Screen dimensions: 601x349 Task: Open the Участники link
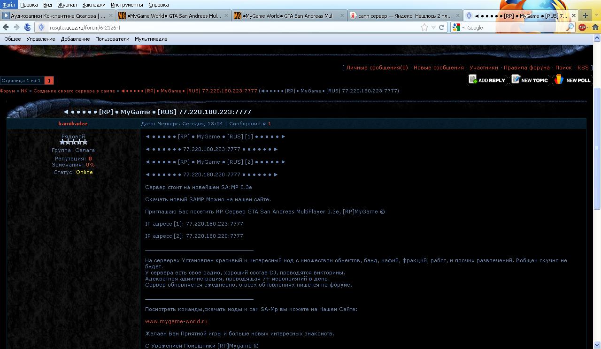484,68
